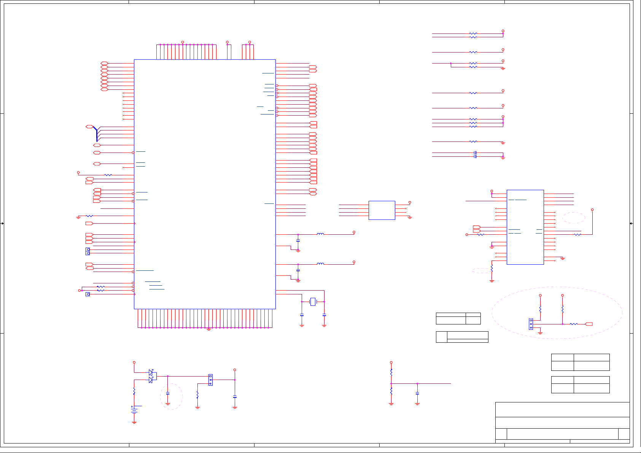Select the crystal oscillator symbol
Image resolution: width=641 pixels, height=453 pixels.
click(313, 302)
